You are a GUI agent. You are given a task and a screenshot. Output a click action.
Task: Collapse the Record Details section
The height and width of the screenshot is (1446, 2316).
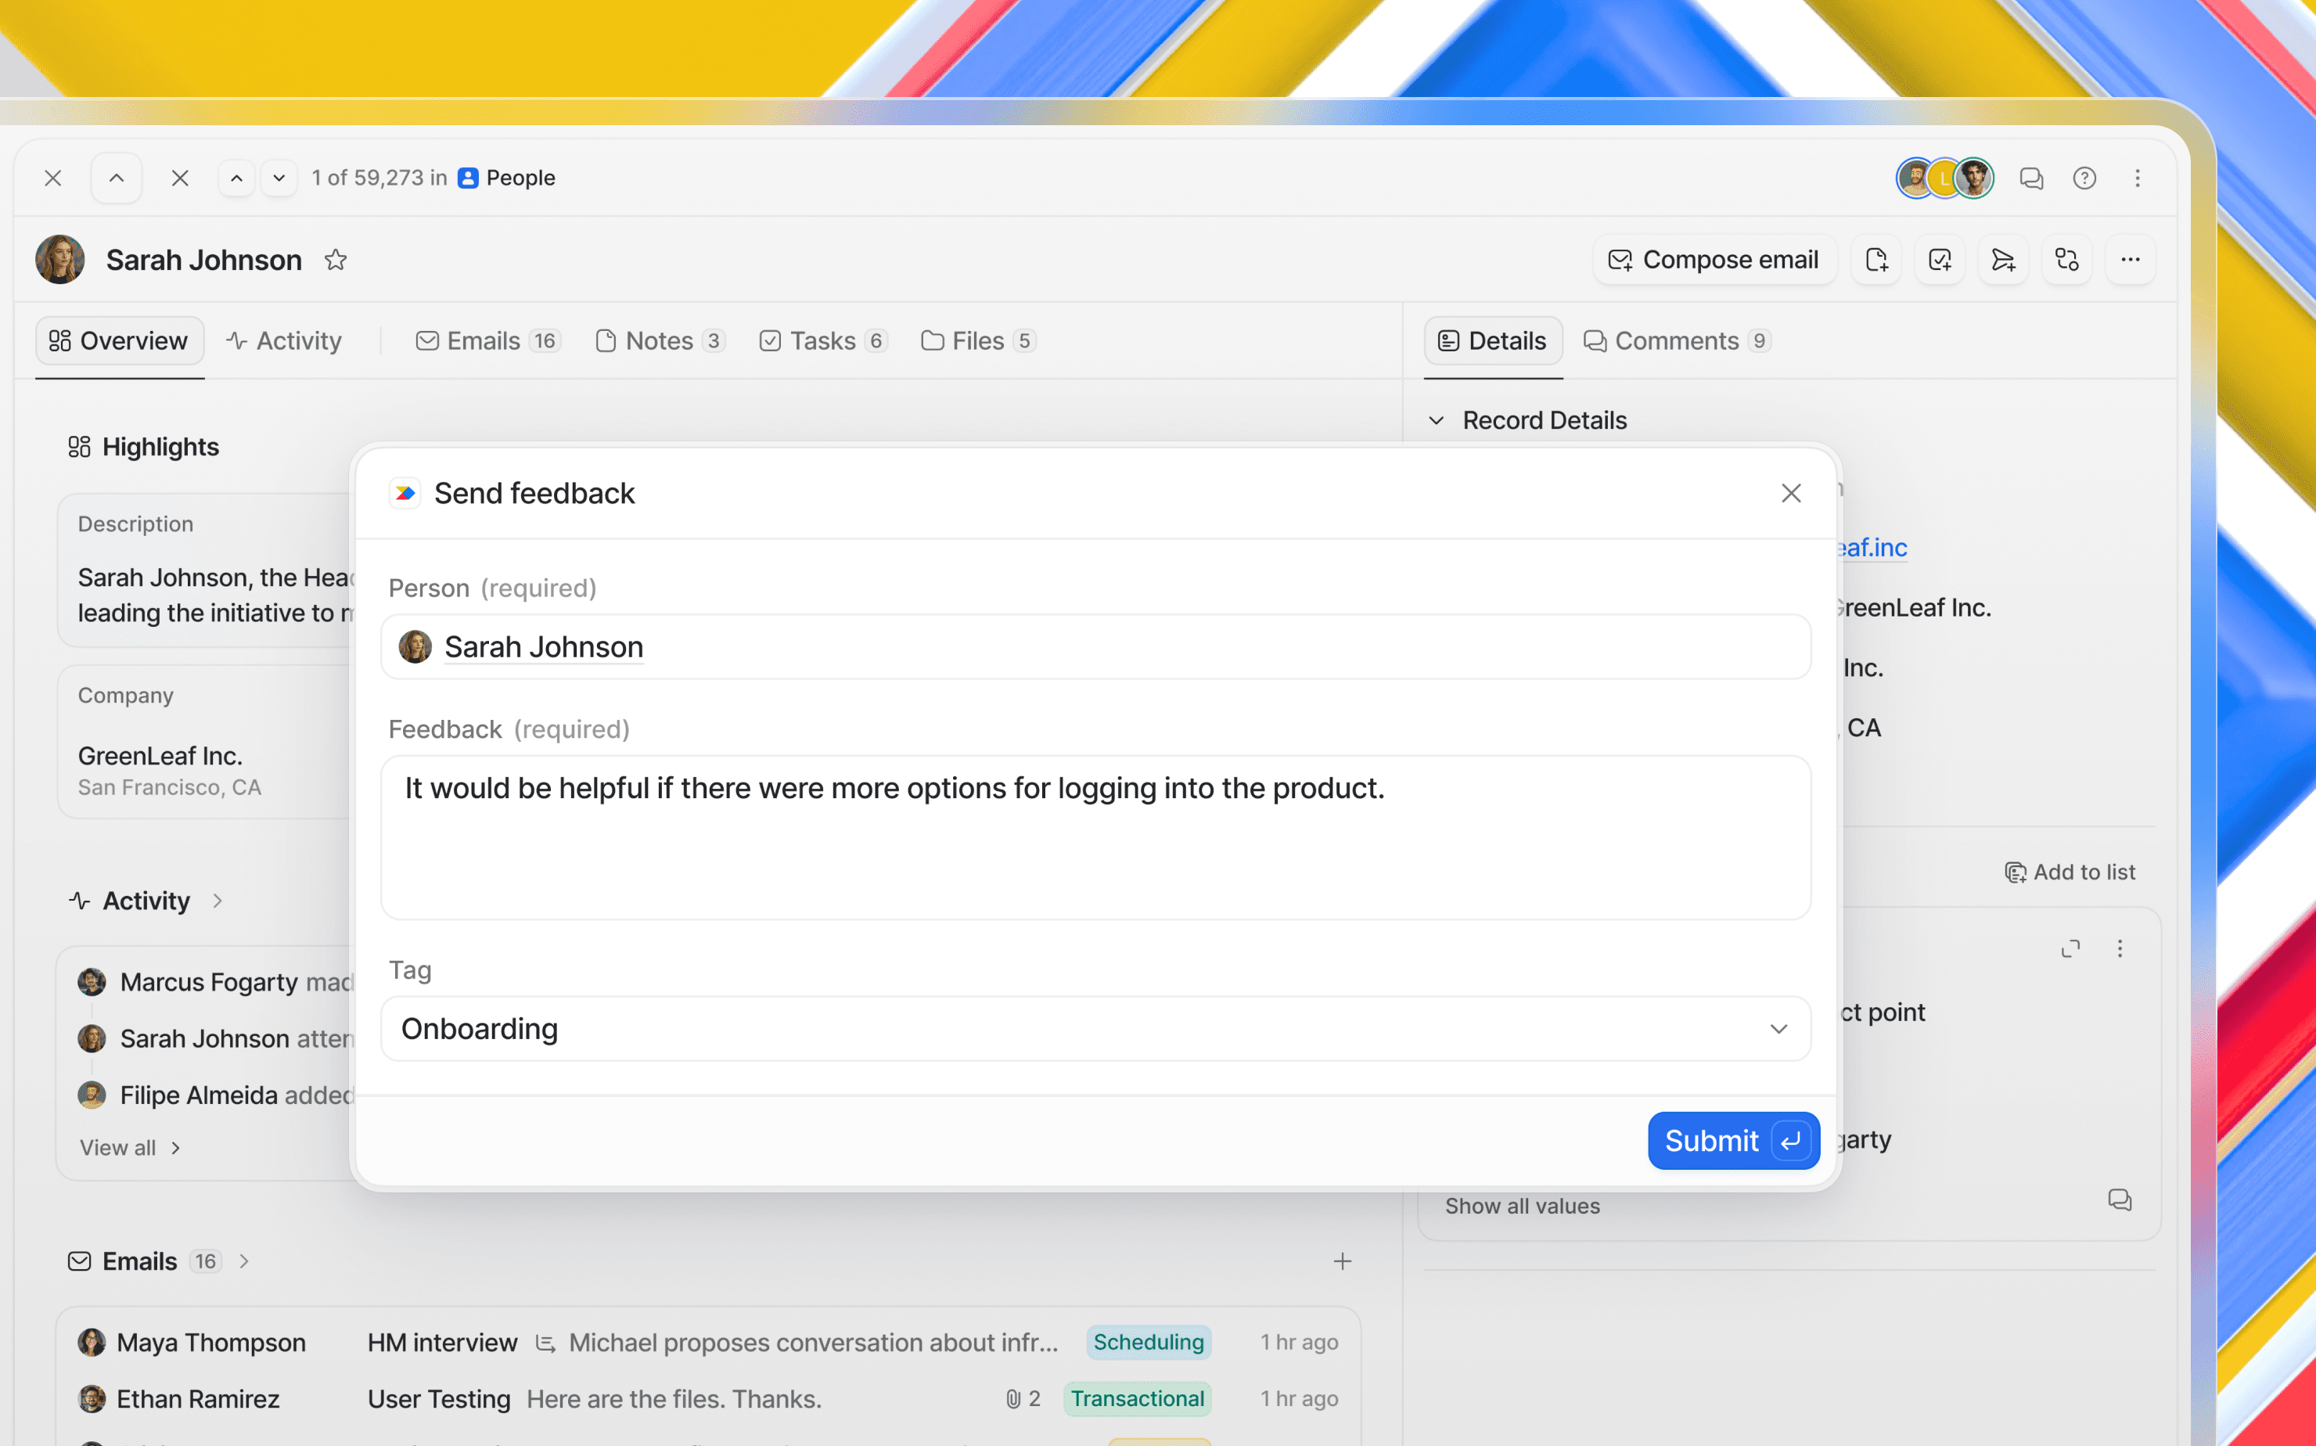pos(1437,421)
